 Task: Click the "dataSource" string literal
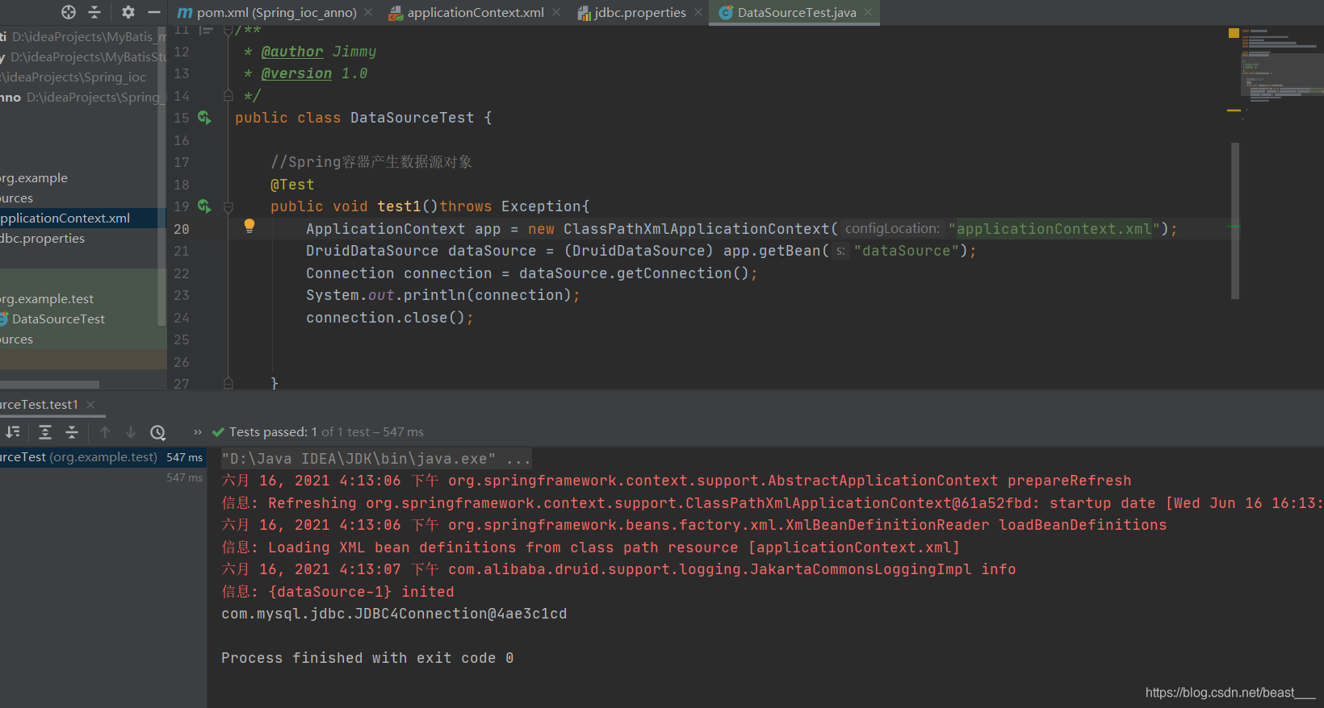click(x=907, y=251)
